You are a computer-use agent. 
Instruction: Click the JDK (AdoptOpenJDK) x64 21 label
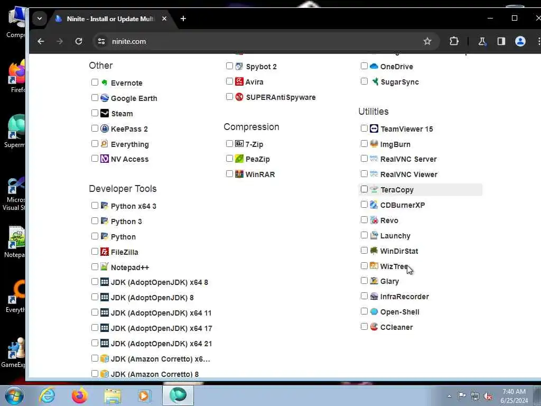(x=161, y=344)
